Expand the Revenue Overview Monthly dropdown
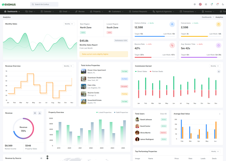Viewport: 226px width, 161px height. [x=68, y=66]
